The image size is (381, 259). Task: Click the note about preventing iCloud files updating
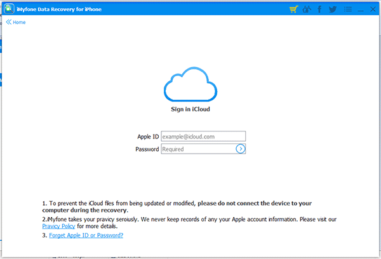point(177,206)
